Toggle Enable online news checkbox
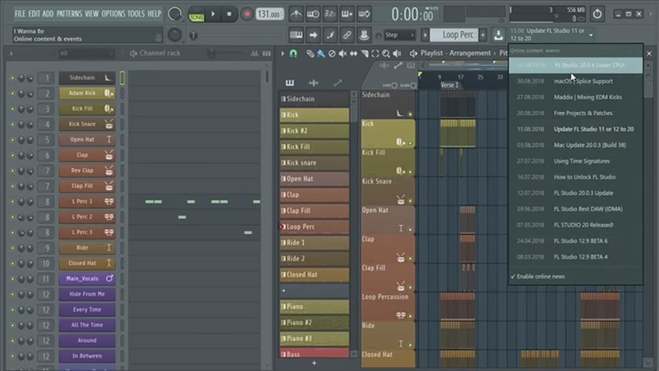659x371 pixels. [x=541, y=276]
